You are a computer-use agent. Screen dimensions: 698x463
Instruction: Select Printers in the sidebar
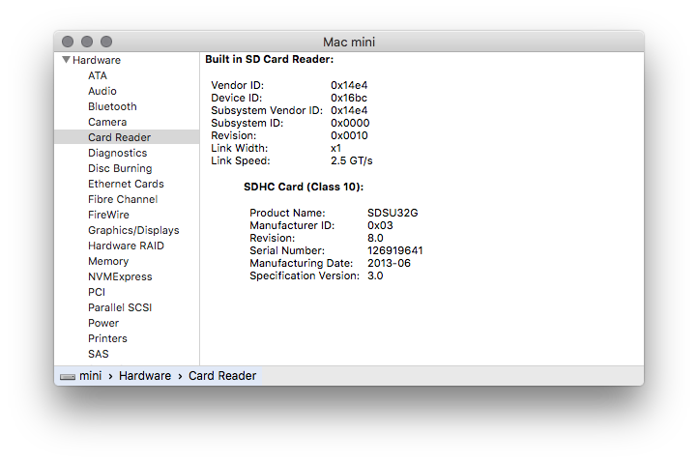[x=107, y=338]
